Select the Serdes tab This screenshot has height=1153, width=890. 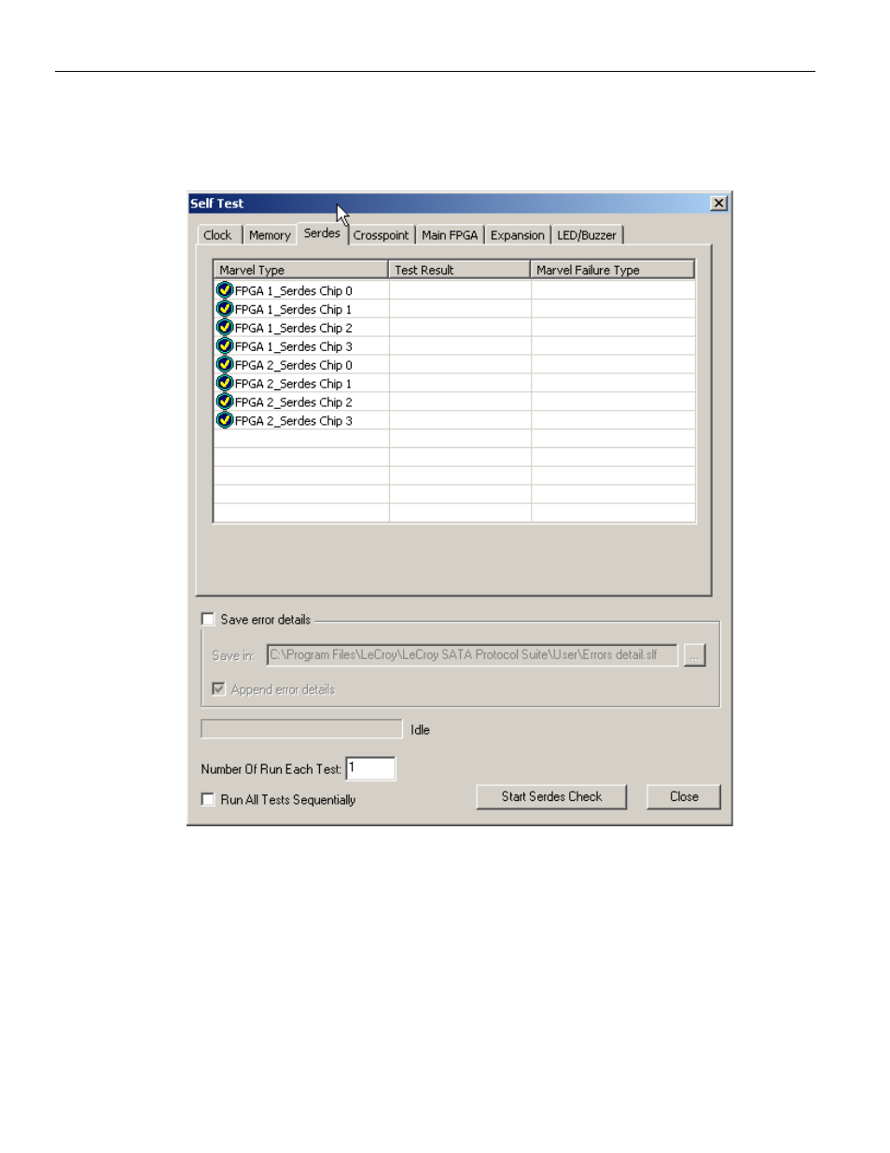322,233
